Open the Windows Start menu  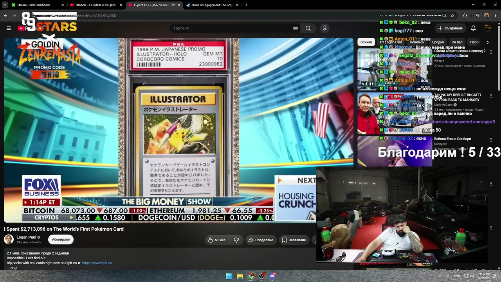229,276
